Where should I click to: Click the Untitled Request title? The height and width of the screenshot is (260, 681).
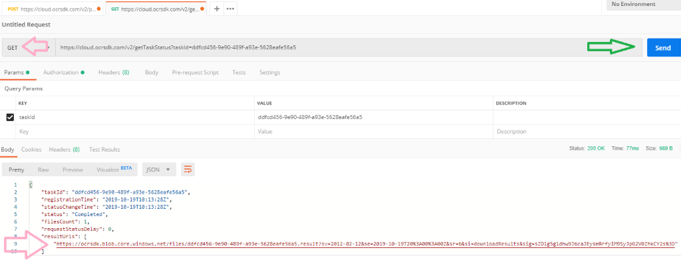point(26,25)
